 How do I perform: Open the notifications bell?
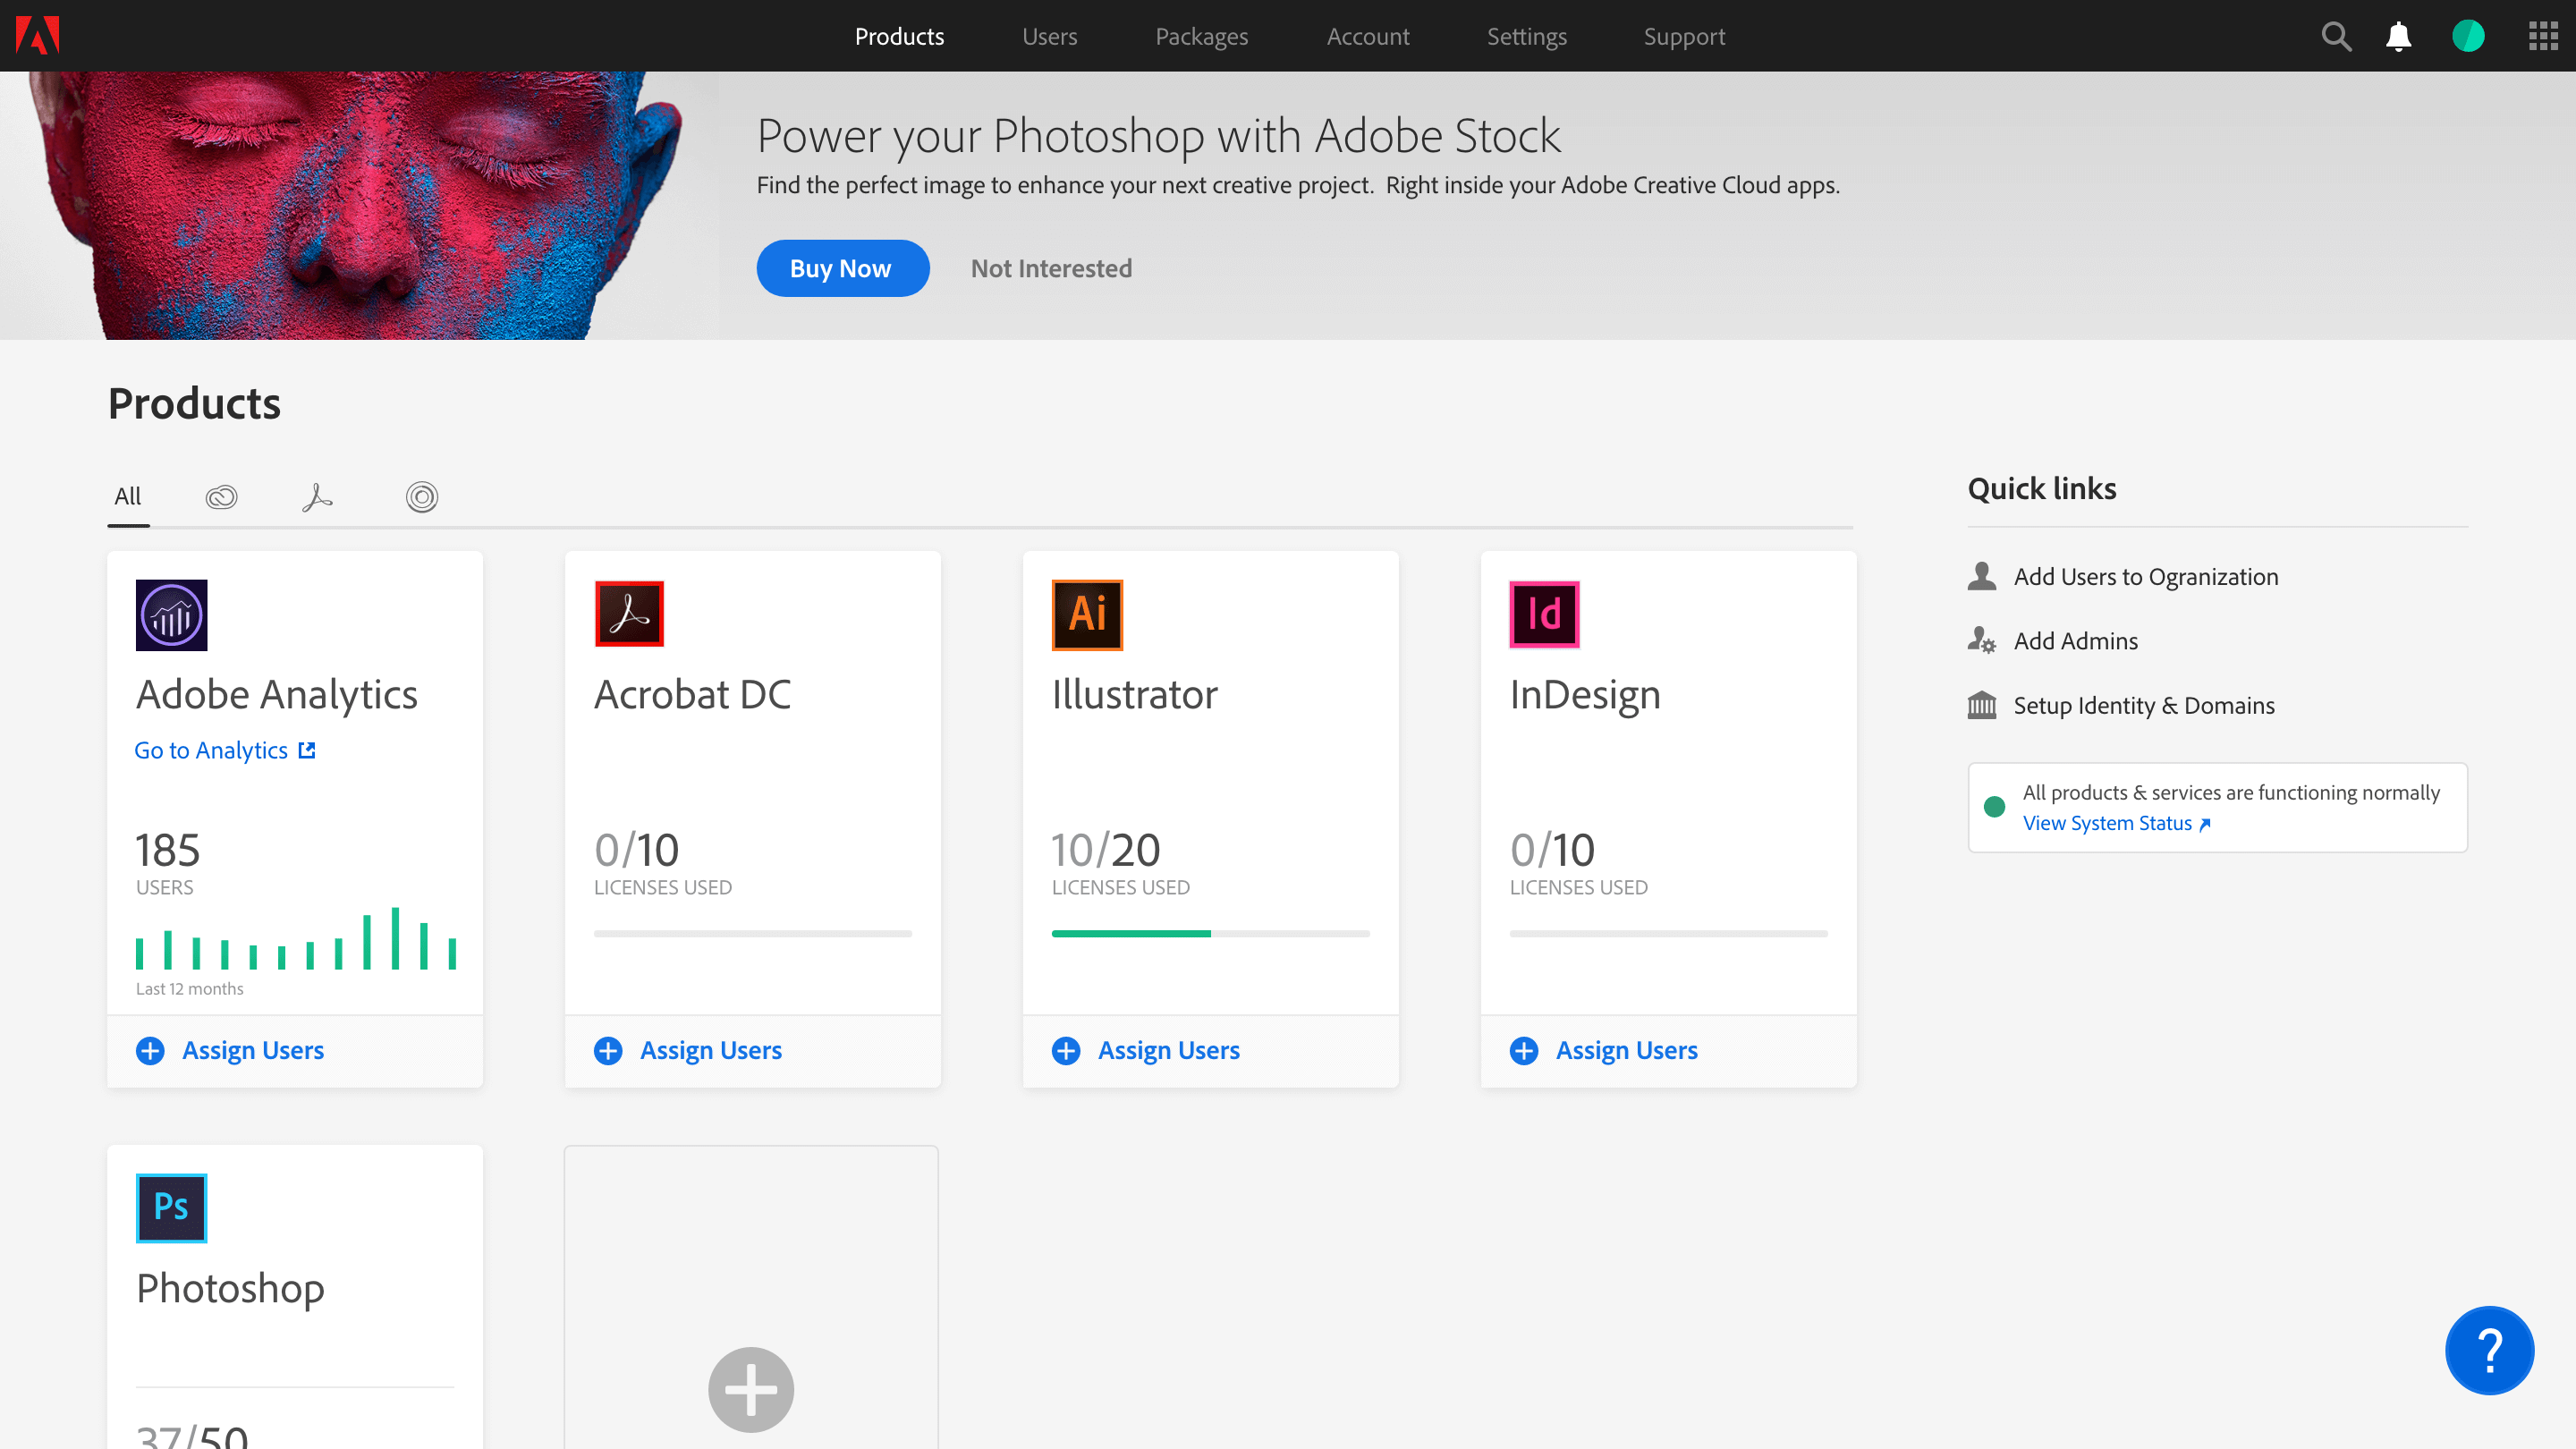click(2398, 37)
